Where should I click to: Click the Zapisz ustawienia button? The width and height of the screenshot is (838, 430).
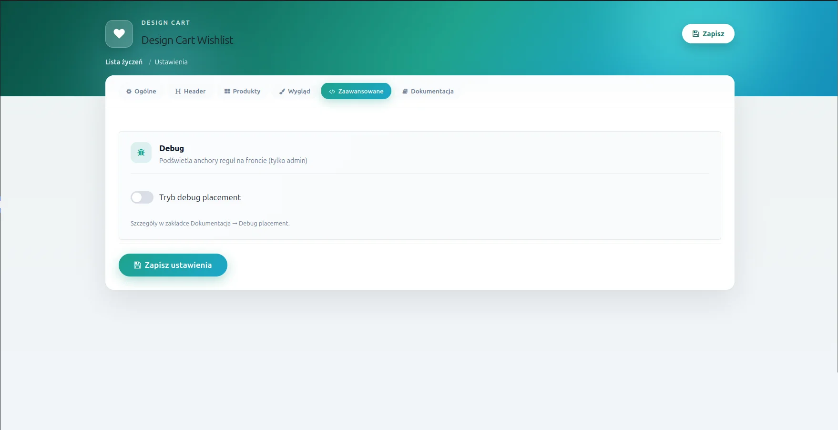coord(173,265)
